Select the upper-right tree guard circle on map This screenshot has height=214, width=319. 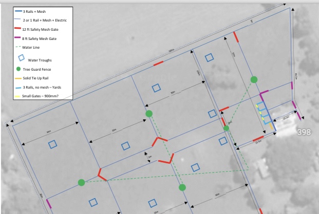coord(254,79)
